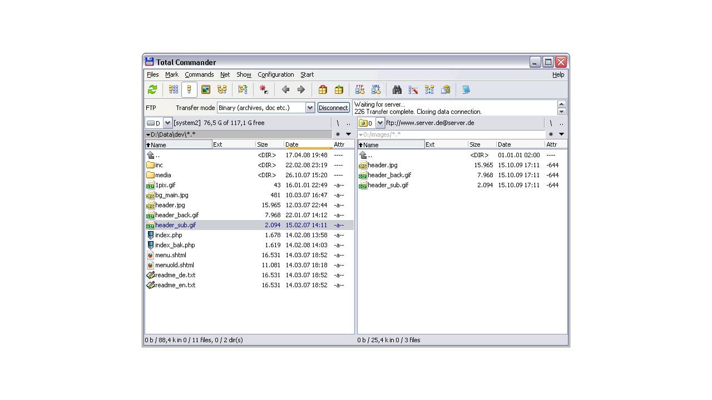
Task: Click the Unpack Files toolbar icon
Action: point(339,89)
